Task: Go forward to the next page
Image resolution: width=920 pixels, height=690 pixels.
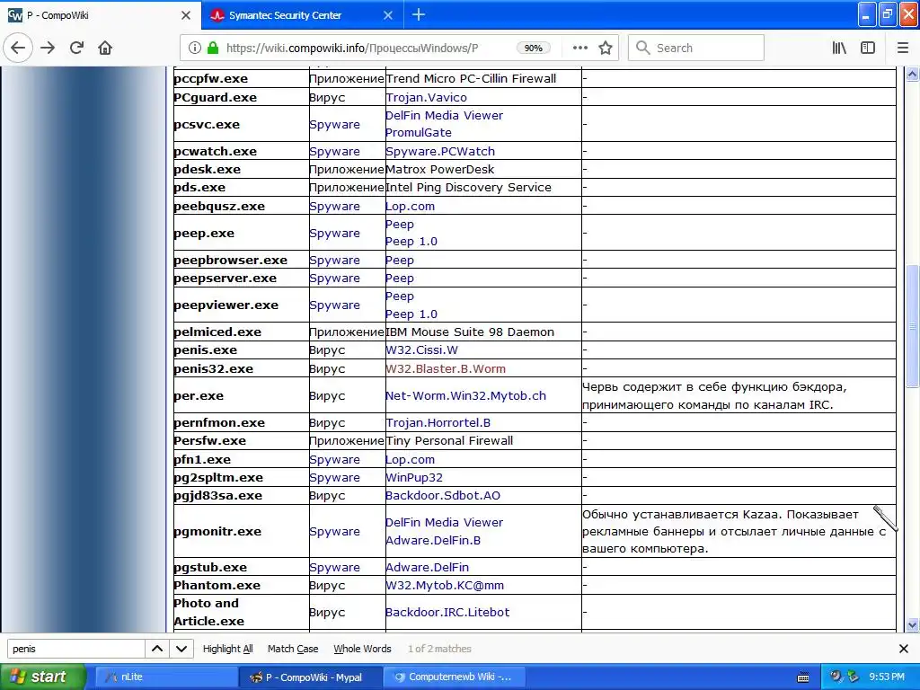Action: click(x=49, y=48)
